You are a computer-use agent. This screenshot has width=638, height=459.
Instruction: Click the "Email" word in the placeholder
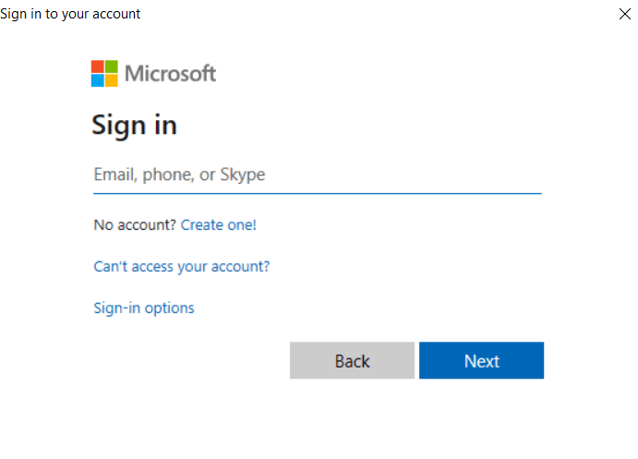[114, 175]
